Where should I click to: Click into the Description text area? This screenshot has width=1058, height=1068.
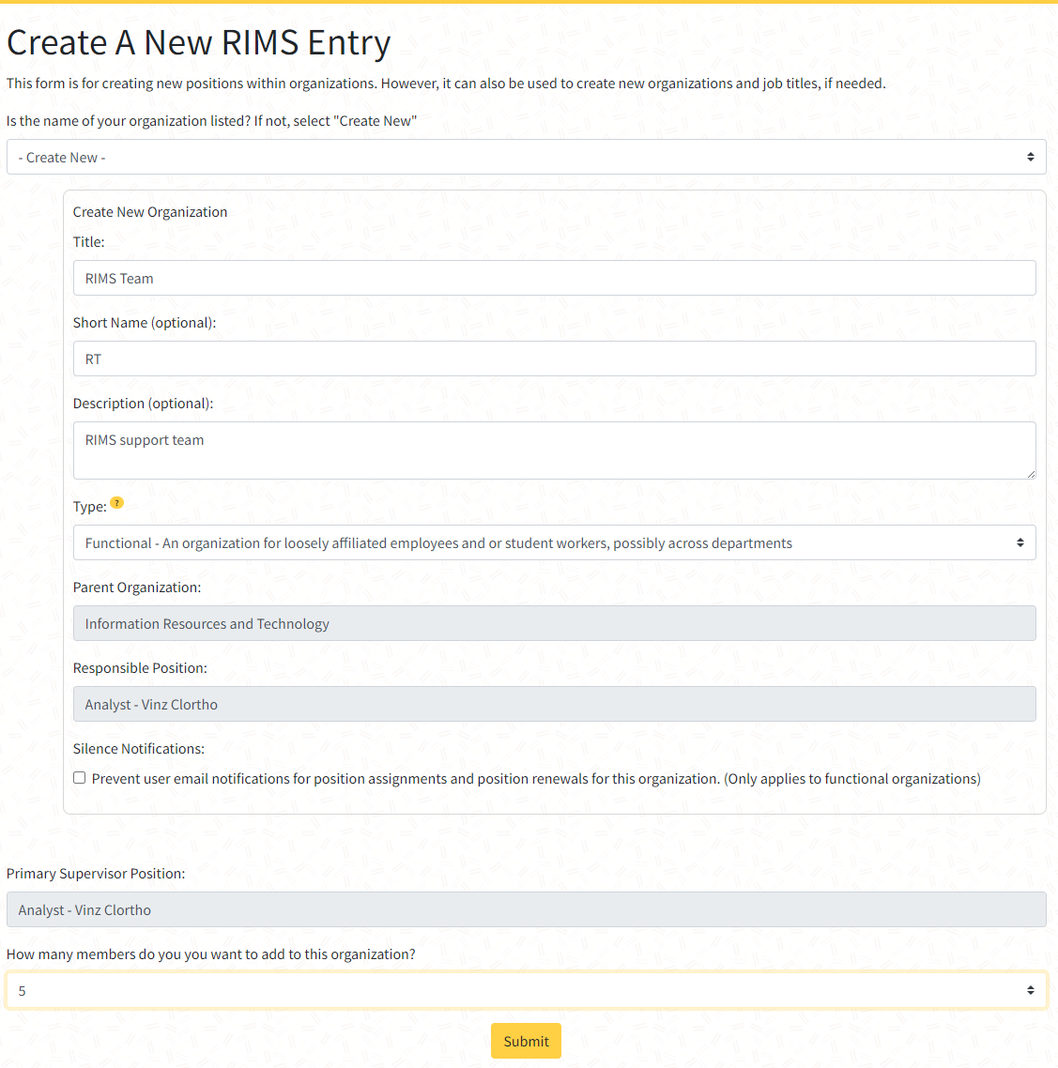pos(554,450)
